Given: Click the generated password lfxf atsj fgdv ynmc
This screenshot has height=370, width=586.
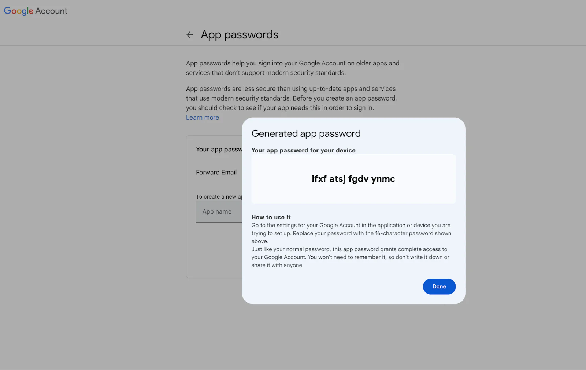Looking at the screenshot, I should [353, 179].
